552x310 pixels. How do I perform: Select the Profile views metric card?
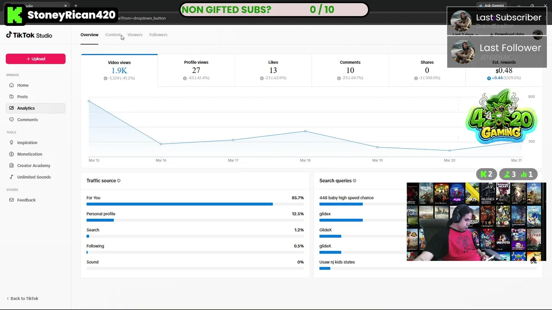[196, 70]
